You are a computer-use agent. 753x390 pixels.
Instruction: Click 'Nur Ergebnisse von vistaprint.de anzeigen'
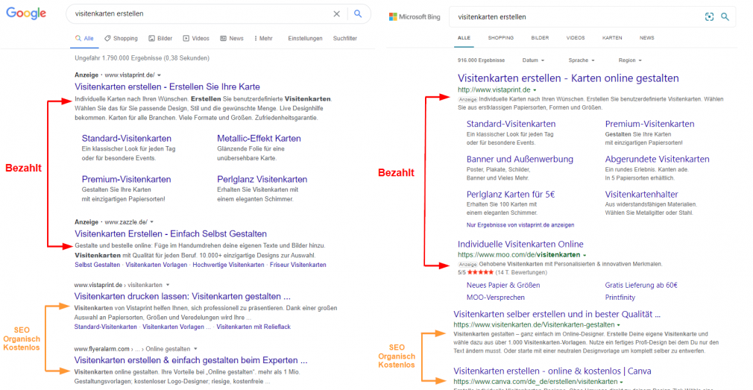click(x=520, y=224)
